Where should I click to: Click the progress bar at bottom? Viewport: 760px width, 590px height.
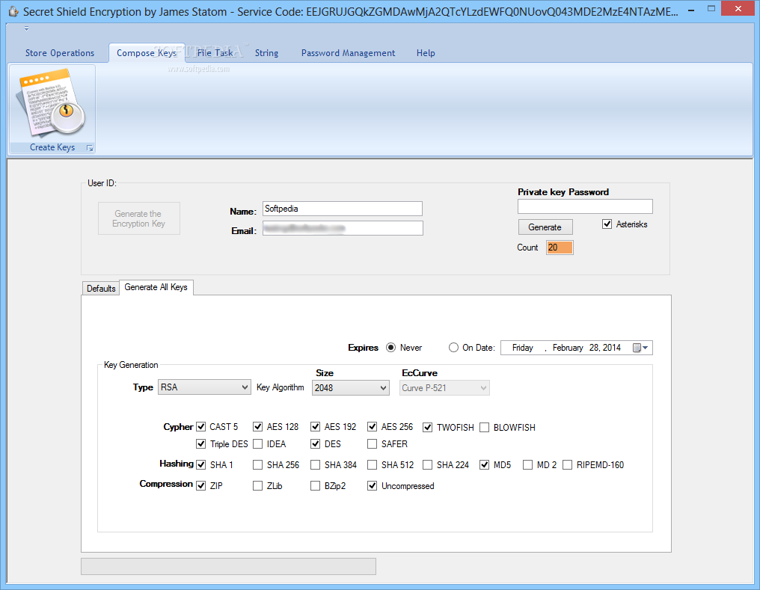(228, 566)
